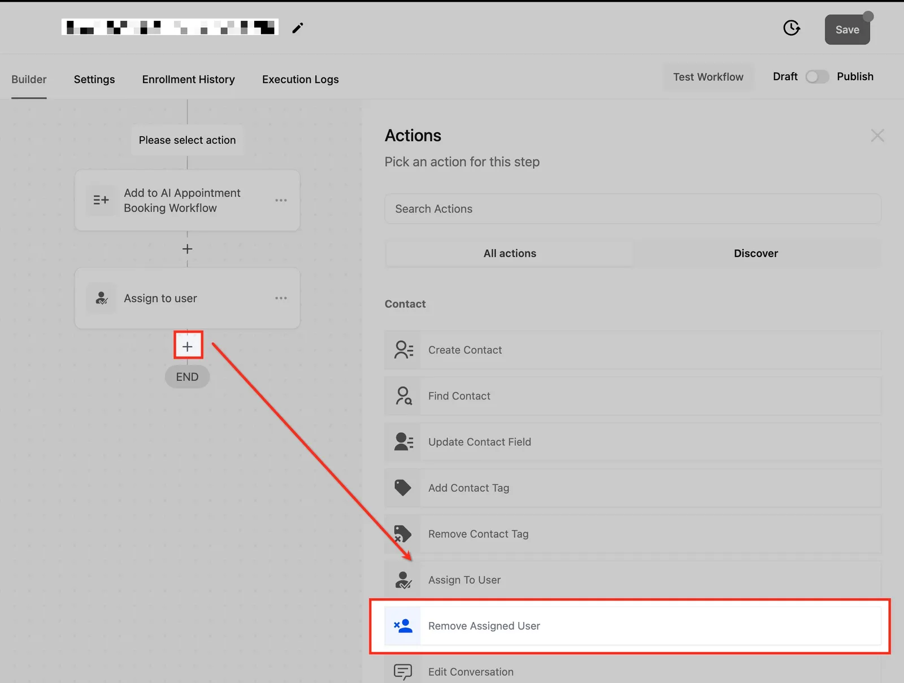This screenshot has height=683, width=904.
Task: Click the Find Contact icon
Action: tap(403, 396)
